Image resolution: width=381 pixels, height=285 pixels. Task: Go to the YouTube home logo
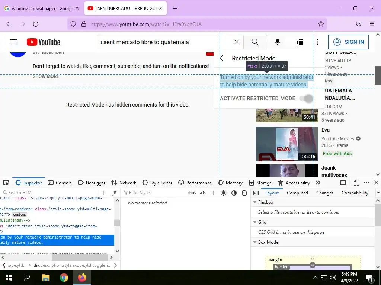[44, 42]
